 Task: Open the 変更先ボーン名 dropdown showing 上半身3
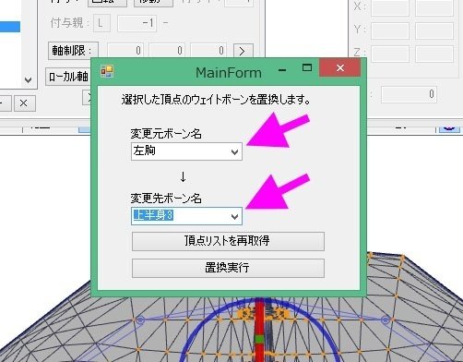tap(186, 216)
